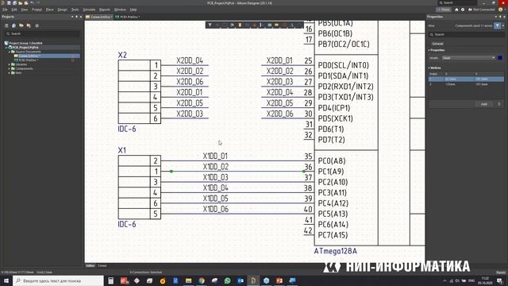Screen dimensions: 508x286
Task: Click the home icon in the top right
Action: point(456,10)
